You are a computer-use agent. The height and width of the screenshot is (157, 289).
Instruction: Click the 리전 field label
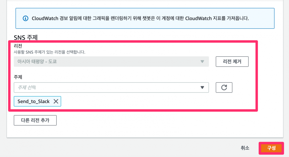coord(18,46)
